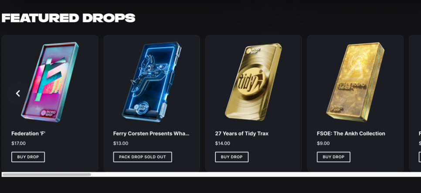Select the FSOE Ankh Collection gold bar image
The height and width of the screenshot is (193, 421).
[x=355, y=82]
